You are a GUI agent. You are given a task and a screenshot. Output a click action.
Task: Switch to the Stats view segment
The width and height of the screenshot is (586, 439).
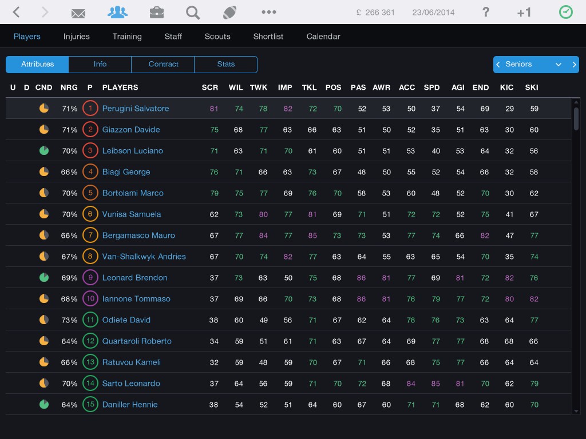pyautogui.click(x=226, y=64)
